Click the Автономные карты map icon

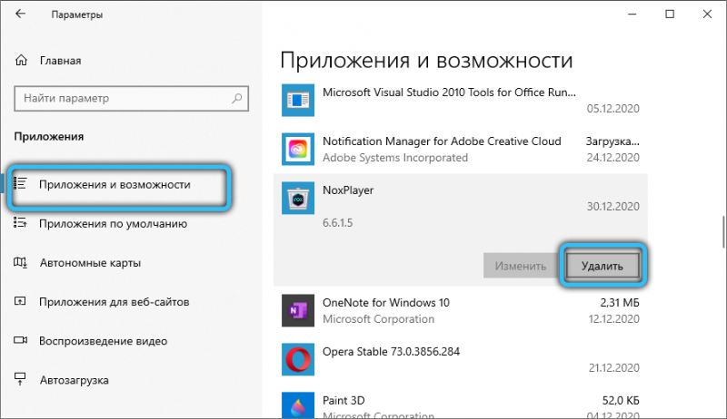point(20,262)
